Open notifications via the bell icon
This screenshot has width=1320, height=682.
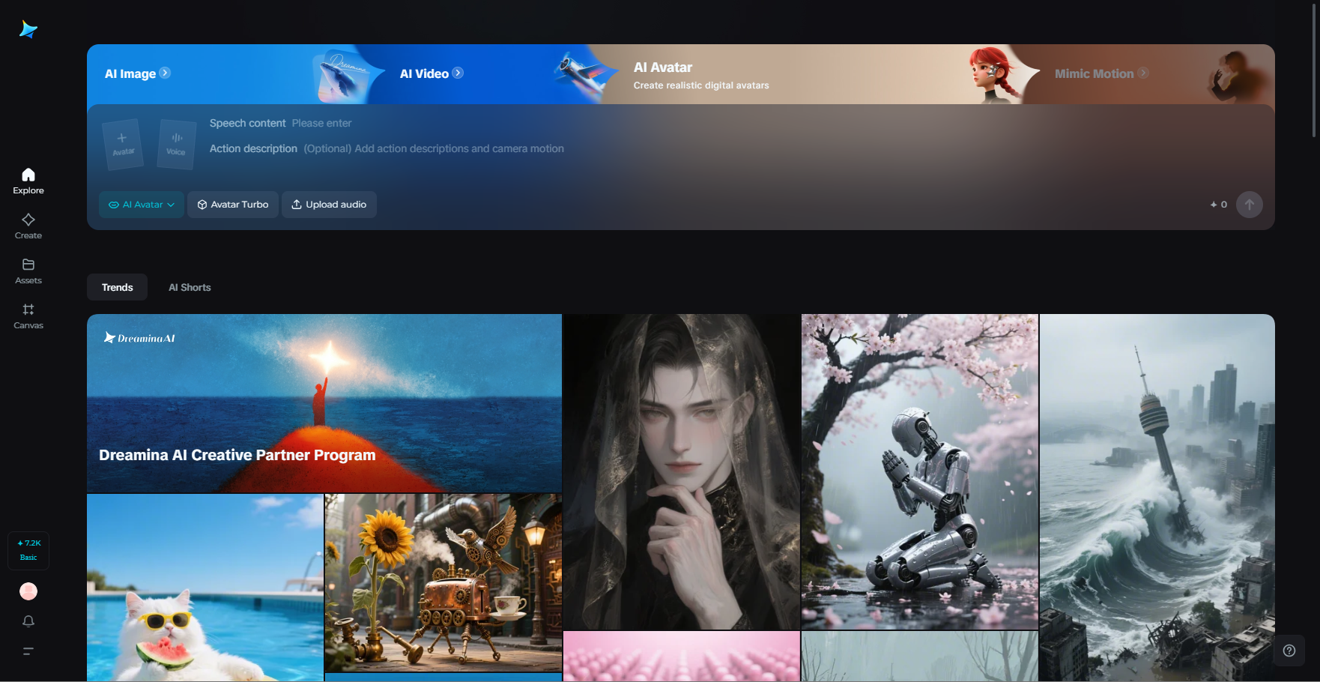pos(28,621)
